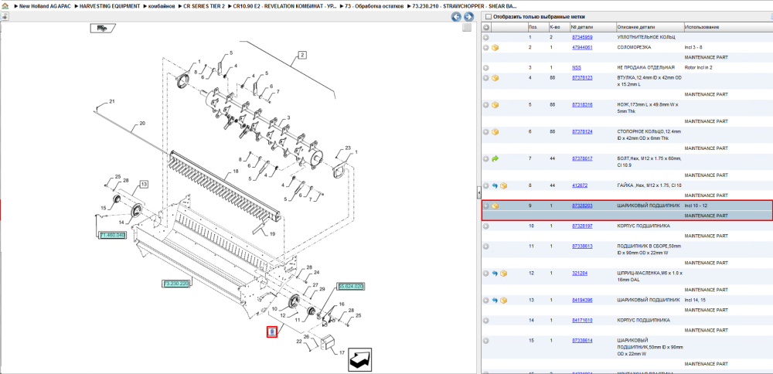
Task: Click the previous page blue arrow
Action: click(457, 17)
